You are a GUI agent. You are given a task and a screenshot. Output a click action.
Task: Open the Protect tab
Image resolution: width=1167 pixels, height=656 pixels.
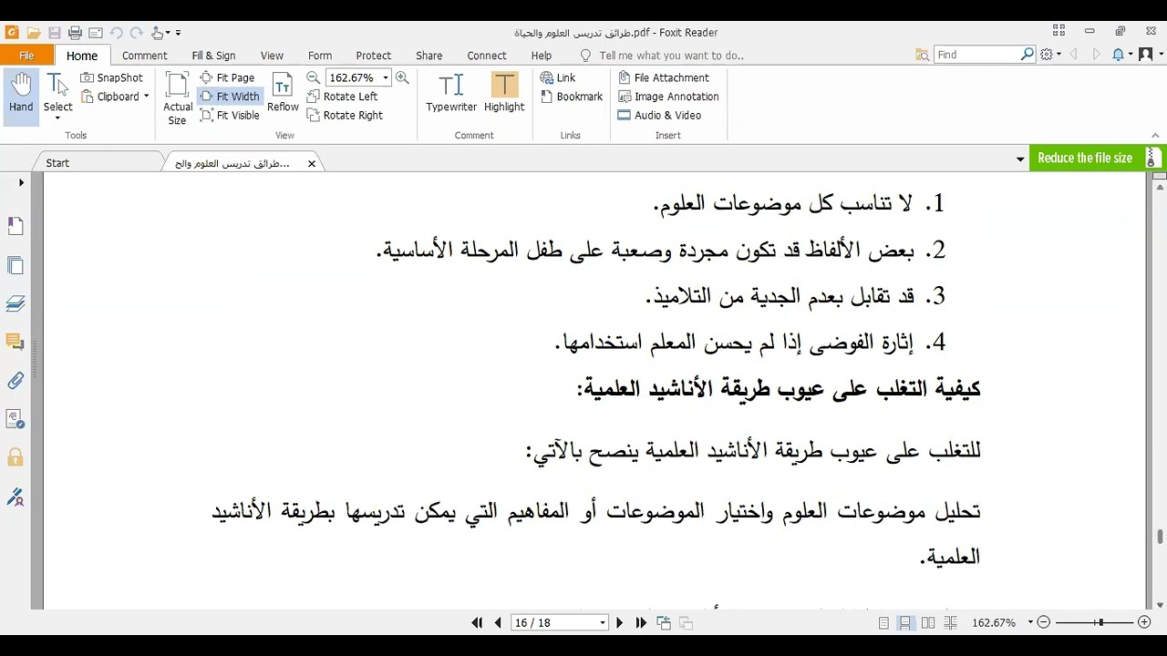click(374, 56)
